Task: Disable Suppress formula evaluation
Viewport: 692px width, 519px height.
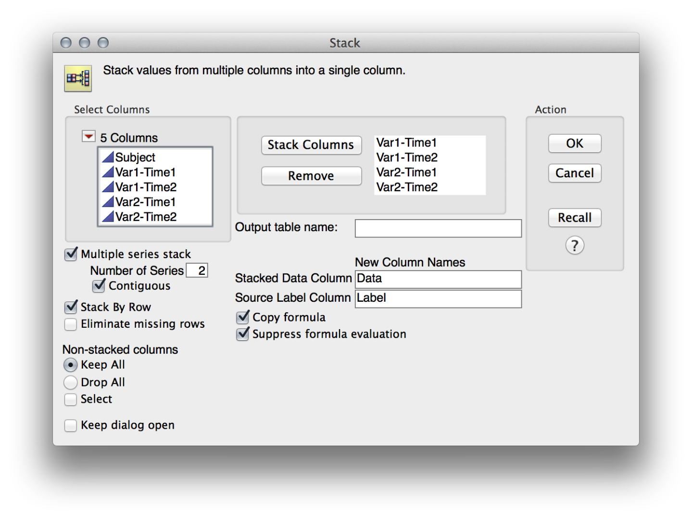Action: [x=242, y=334]
